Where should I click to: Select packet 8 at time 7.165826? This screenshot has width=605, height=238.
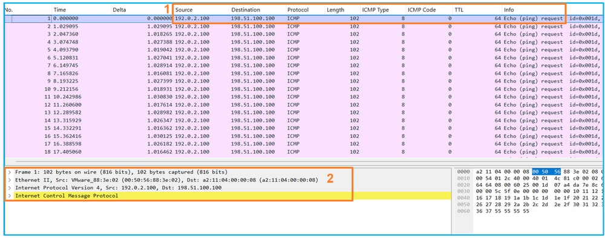pos(304,74)
